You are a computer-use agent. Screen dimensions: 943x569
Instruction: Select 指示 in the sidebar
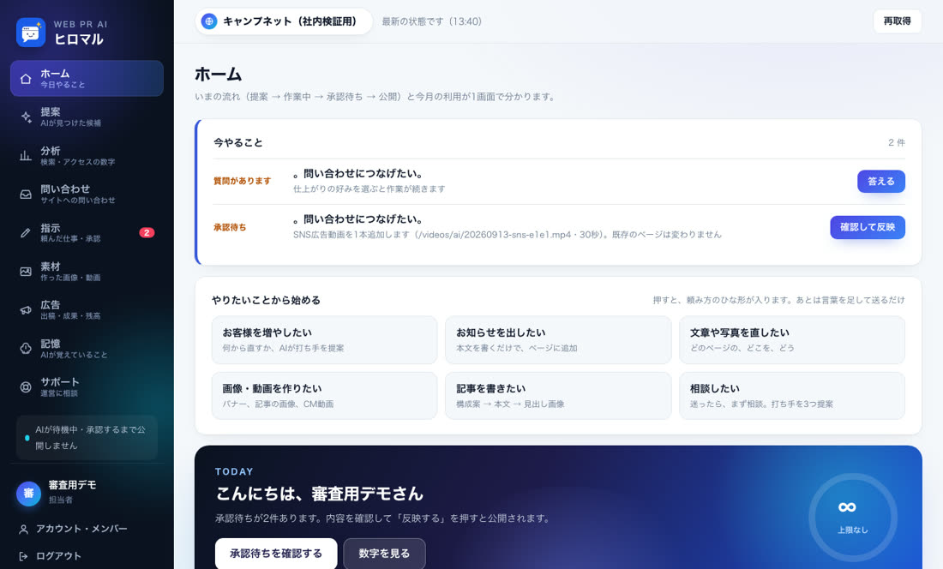click(87, 233)
